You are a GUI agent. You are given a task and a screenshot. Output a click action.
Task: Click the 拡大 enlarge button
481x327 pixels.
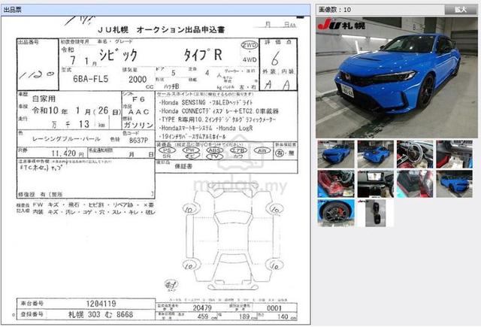(x=461, y=10)
